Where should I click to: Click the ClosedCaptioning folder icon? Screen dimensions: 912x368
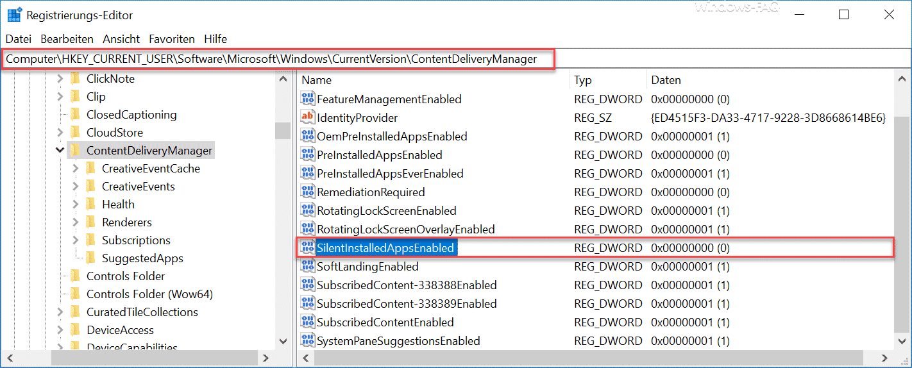click(x=75, y=115)
